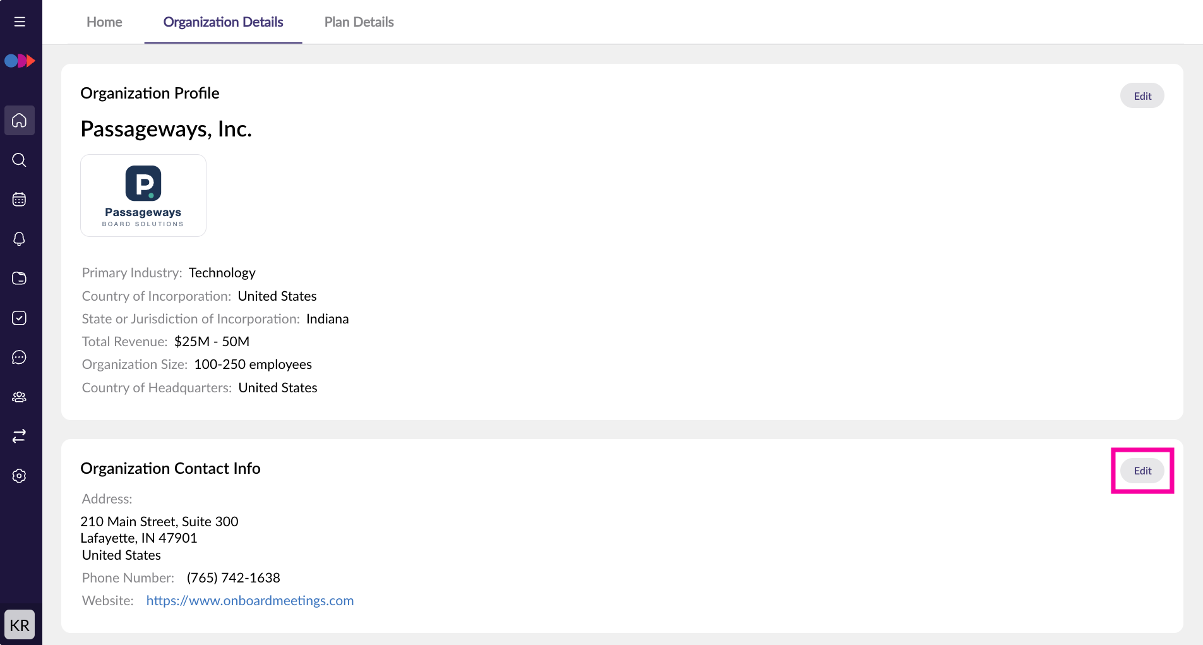Open the onboardmeetings.com website link

pos(250,601)
